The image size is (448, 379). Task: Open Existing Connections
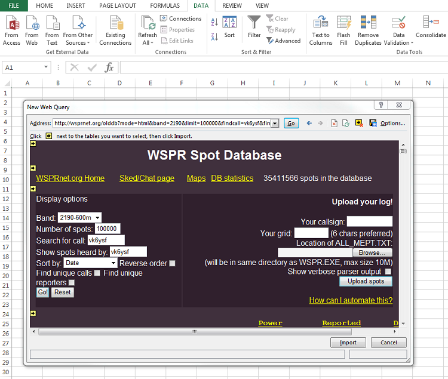(x=115, y=30)
